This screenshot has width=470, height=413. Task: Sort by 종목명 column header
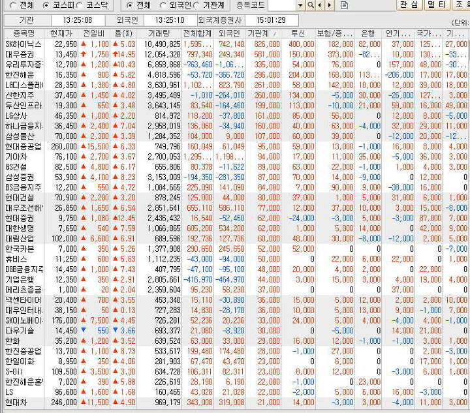click(24, 33)
